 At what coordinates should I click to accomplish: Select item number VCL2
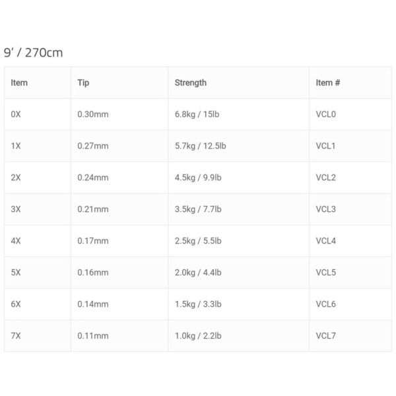(326, 178)
